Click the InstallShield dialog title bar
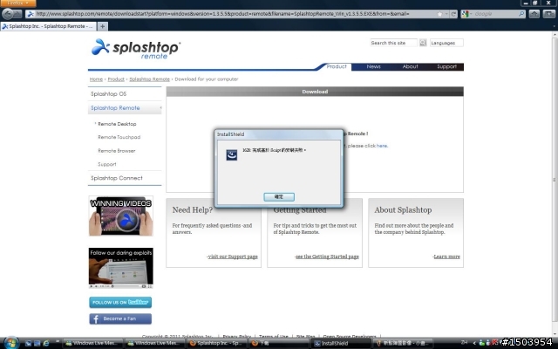 pyautogui.click(x=279, y=134)
